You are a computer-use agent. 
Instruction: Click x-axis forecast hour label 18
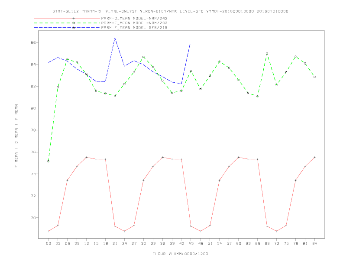(105, 243)
